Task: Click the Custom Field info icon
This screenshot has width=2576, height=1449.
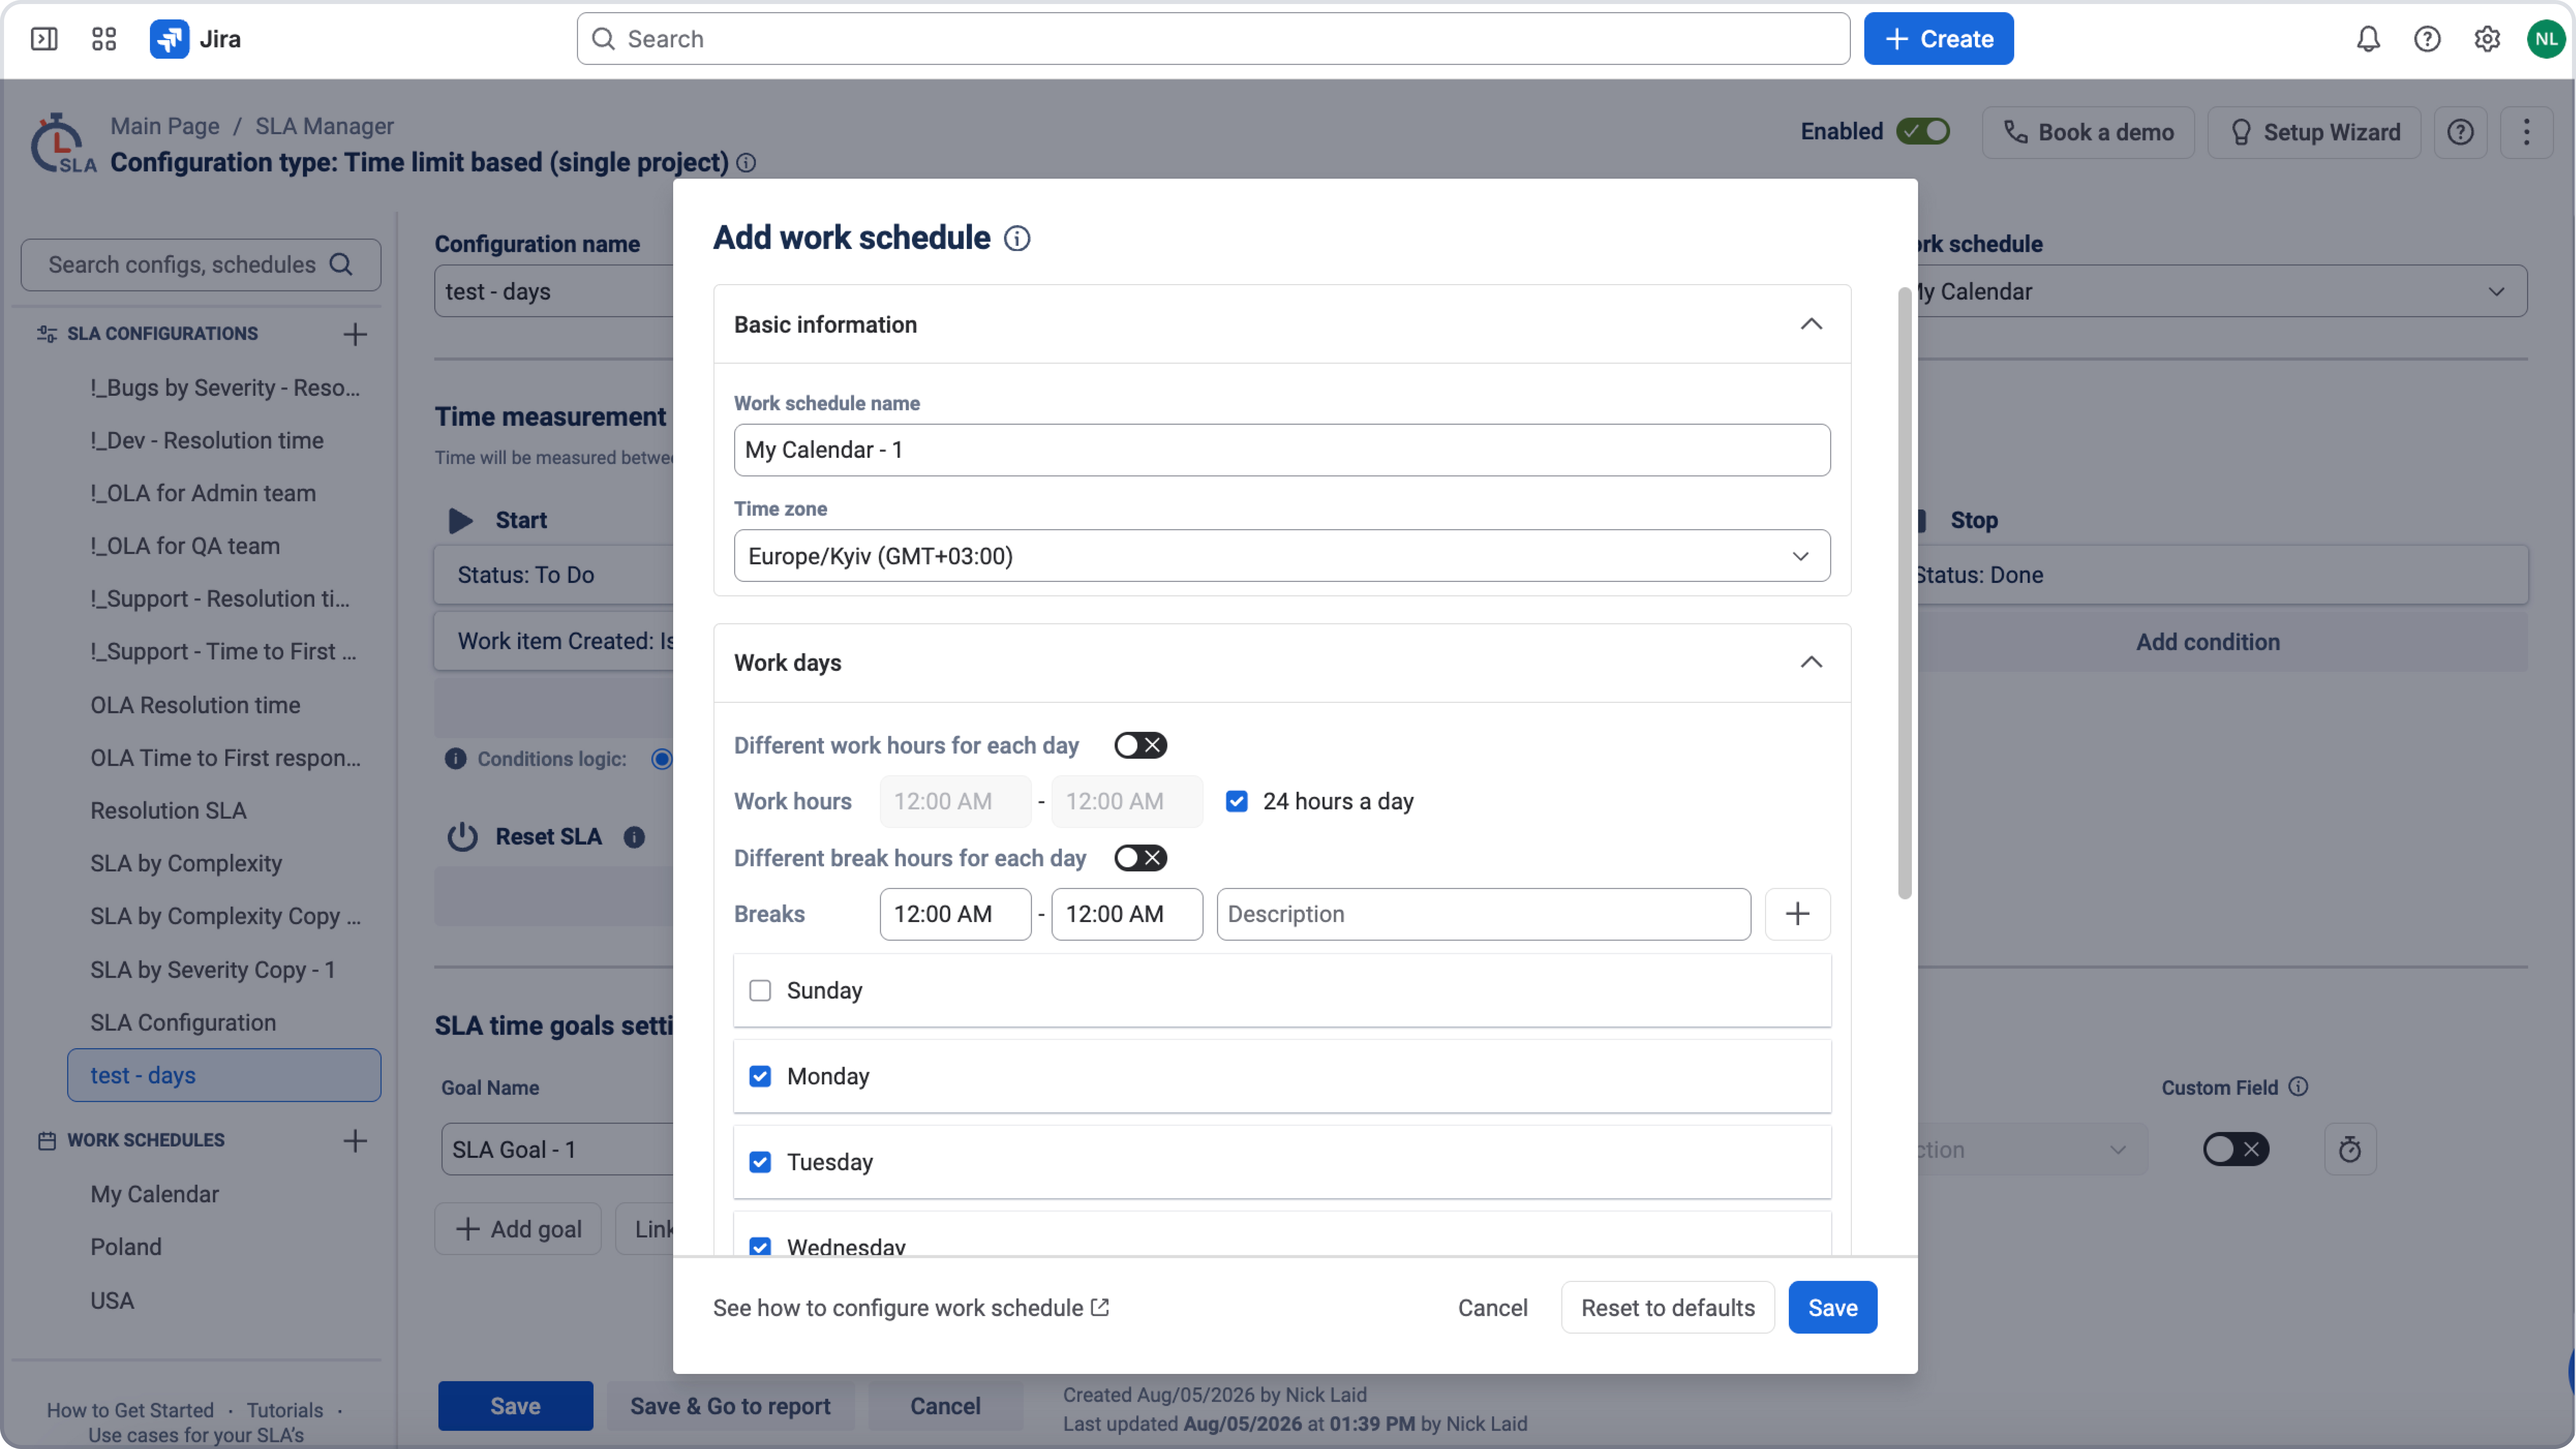Action: coord(2298,1087)
